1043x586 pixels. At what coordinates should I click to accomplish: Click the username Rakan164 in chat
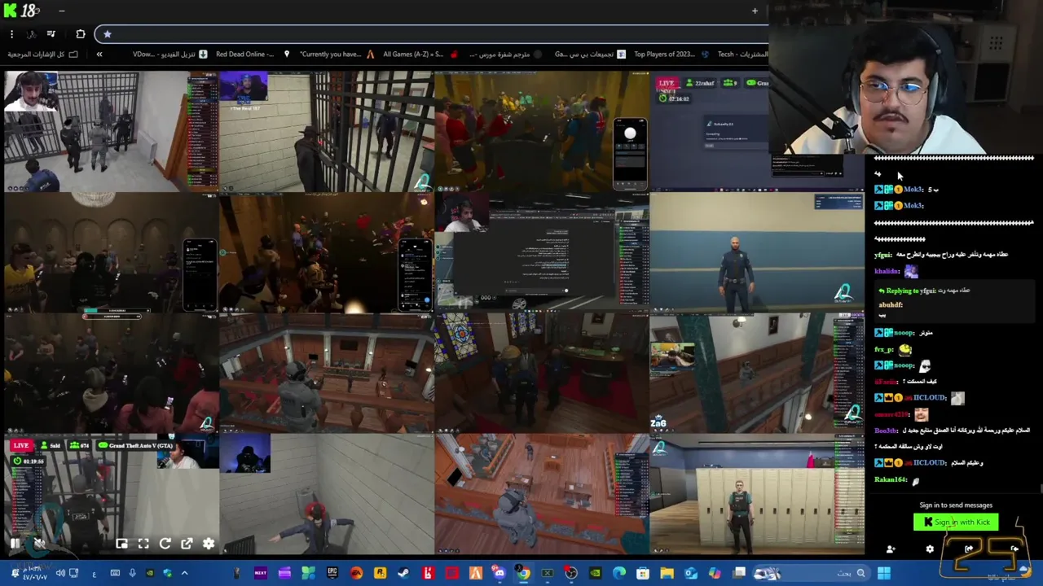(891, 479)
